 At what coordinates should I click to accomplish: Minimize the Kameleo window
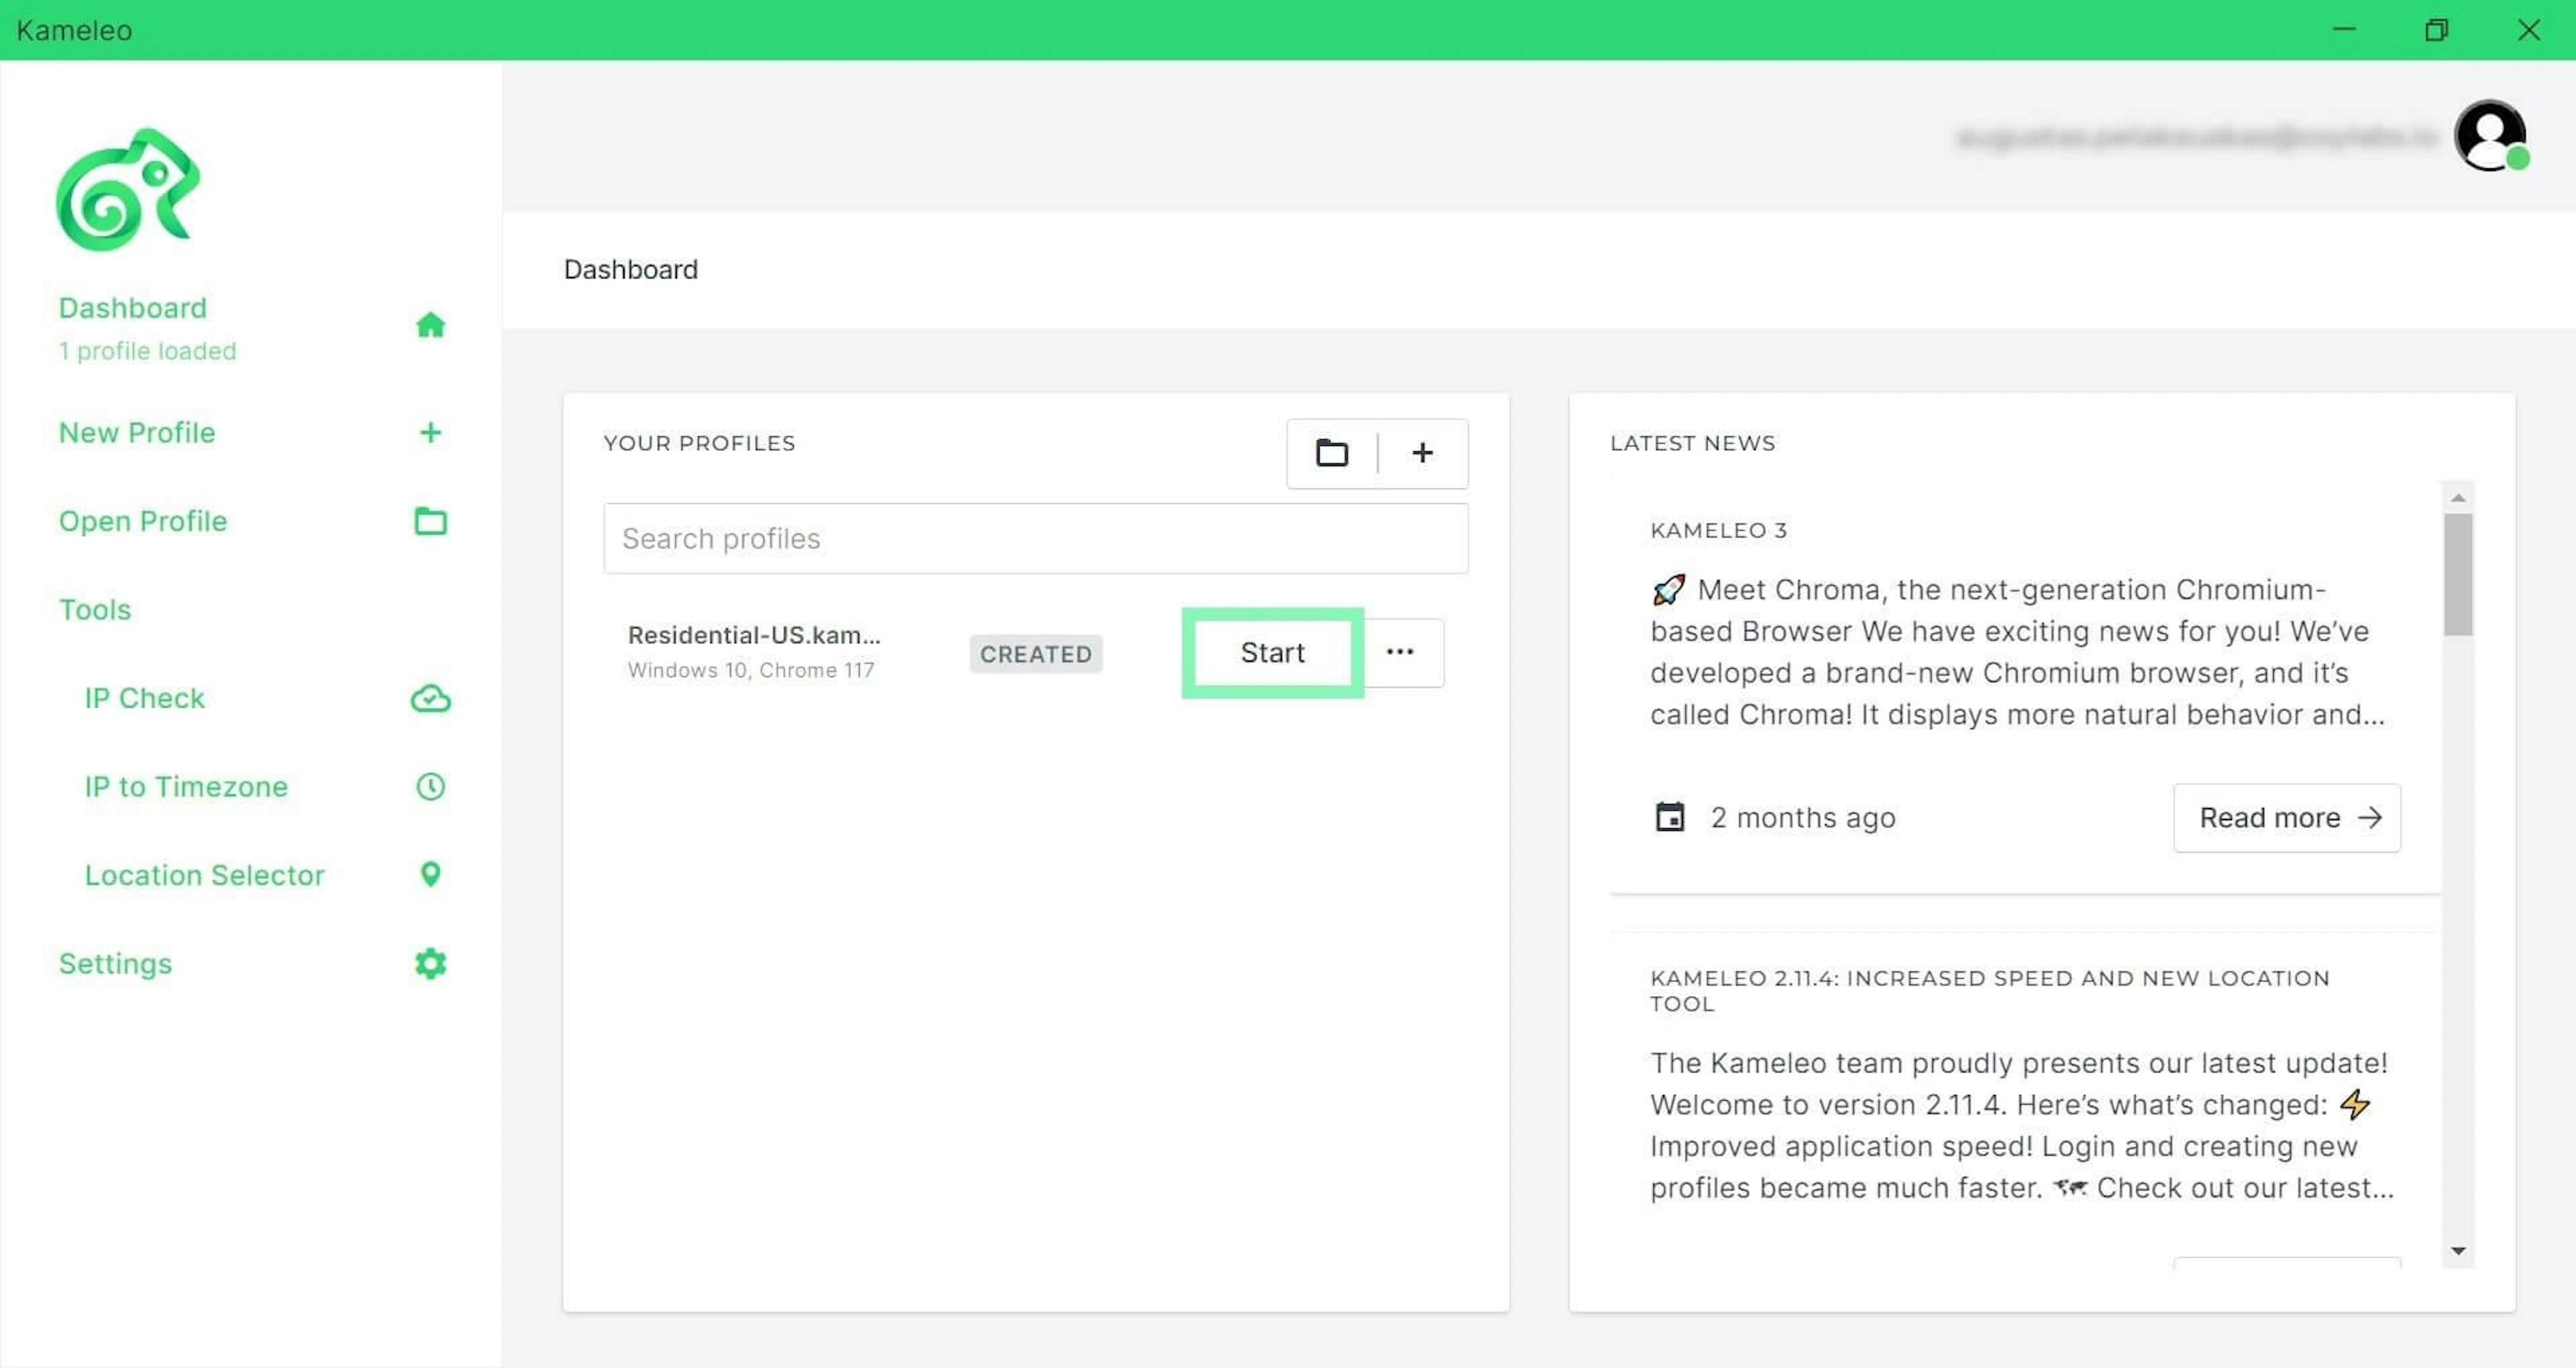pyautogui.click(x=2344, y=30)
